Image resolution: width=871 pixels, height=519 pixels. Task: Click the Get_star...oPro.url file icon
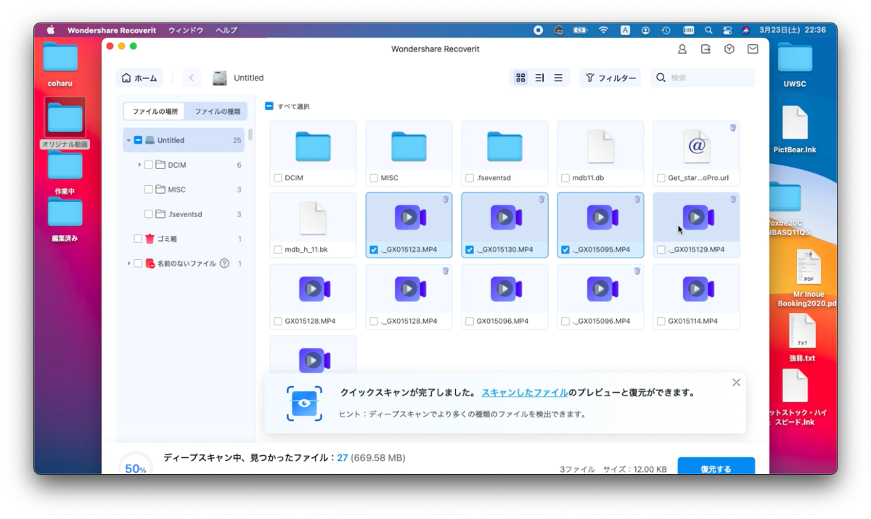coord(696,146)
